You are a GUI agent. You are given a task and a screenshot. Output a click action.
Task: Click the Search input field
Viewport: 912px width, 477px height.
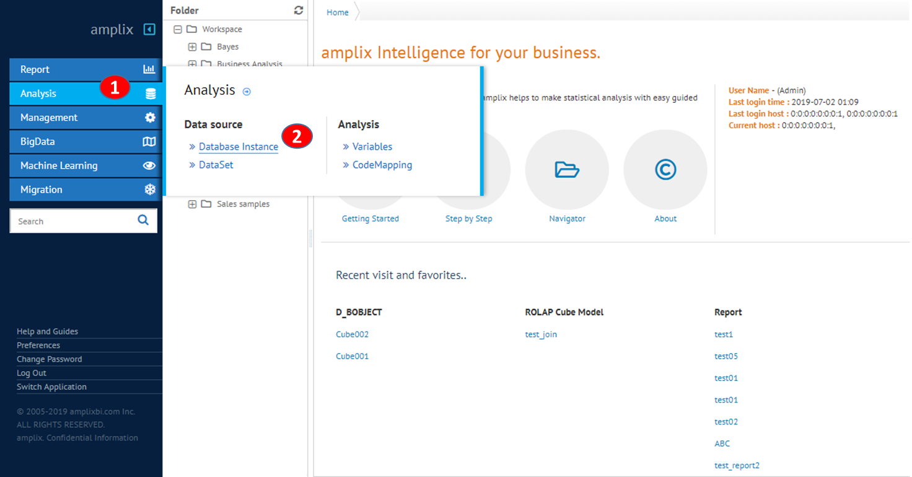point(71,221)
